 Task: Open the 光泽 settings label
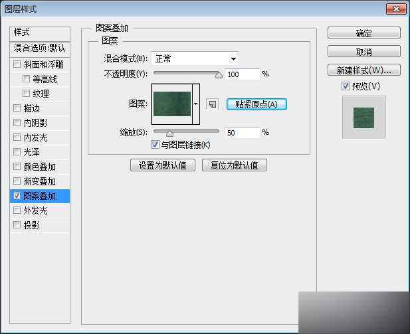click(32, 152)
